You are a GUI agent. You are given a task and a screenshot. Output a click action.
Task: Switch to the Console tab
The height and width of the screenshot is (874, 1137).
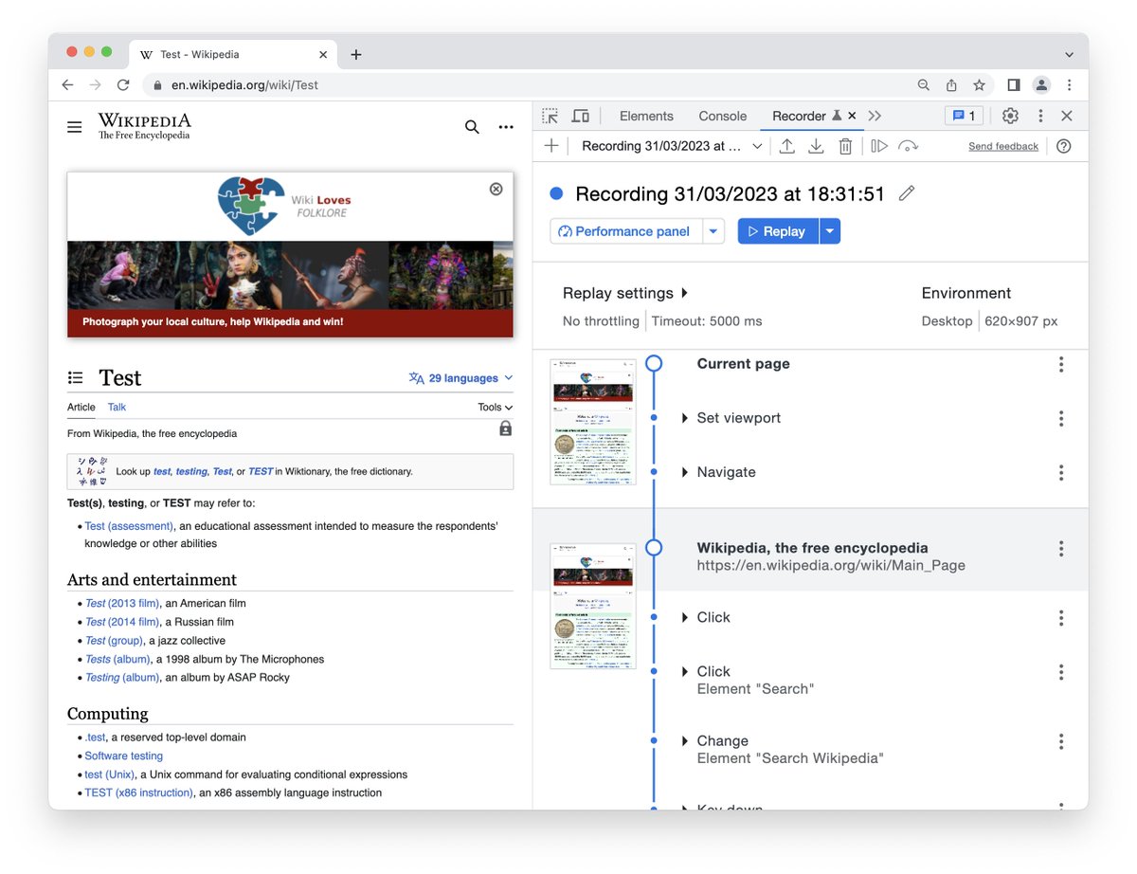point(722,115)
